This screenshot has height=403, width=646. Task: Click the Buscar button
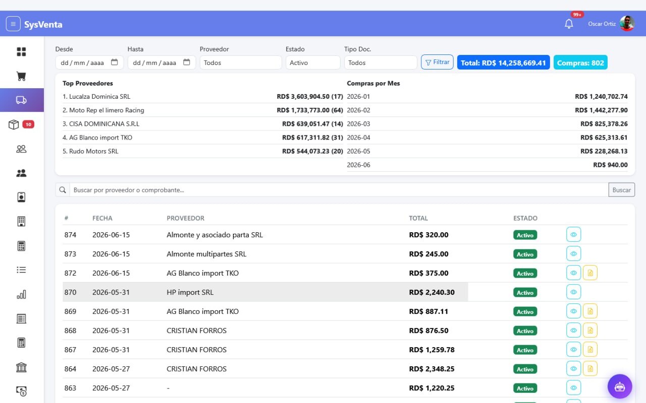pos(622,190)
